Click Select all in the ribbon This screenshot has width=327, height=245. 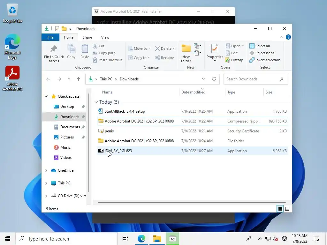[x=260, y=46]
